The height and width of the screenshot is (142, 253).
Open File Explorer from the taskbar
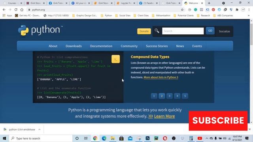(x=113, y=138)
